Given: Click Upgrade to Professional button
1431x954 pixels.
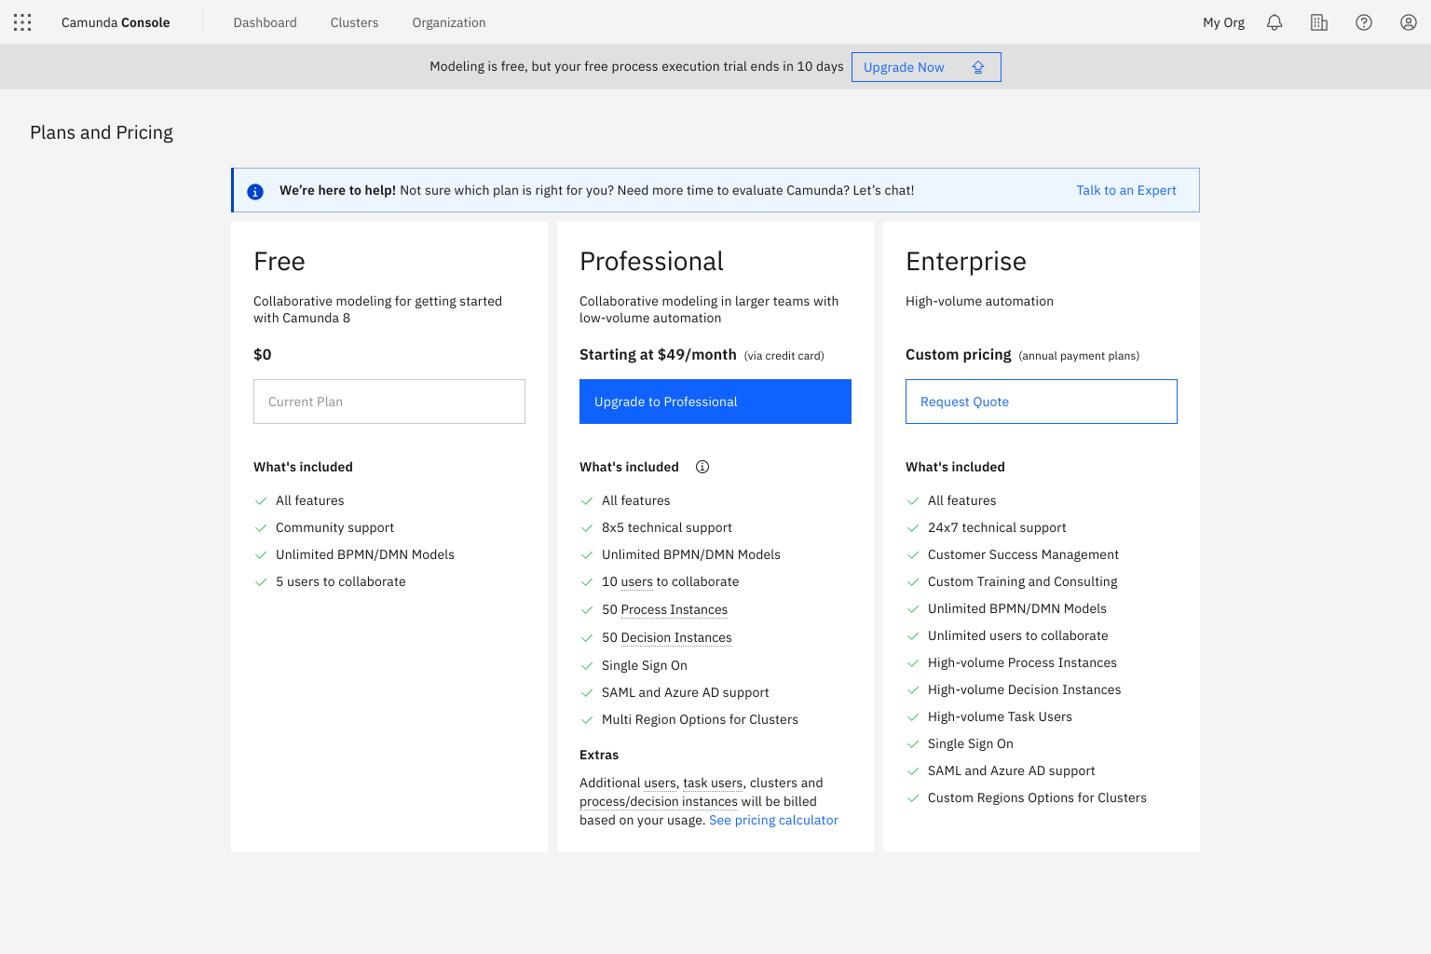Looking at the screenshot, I should pos(715,402).
